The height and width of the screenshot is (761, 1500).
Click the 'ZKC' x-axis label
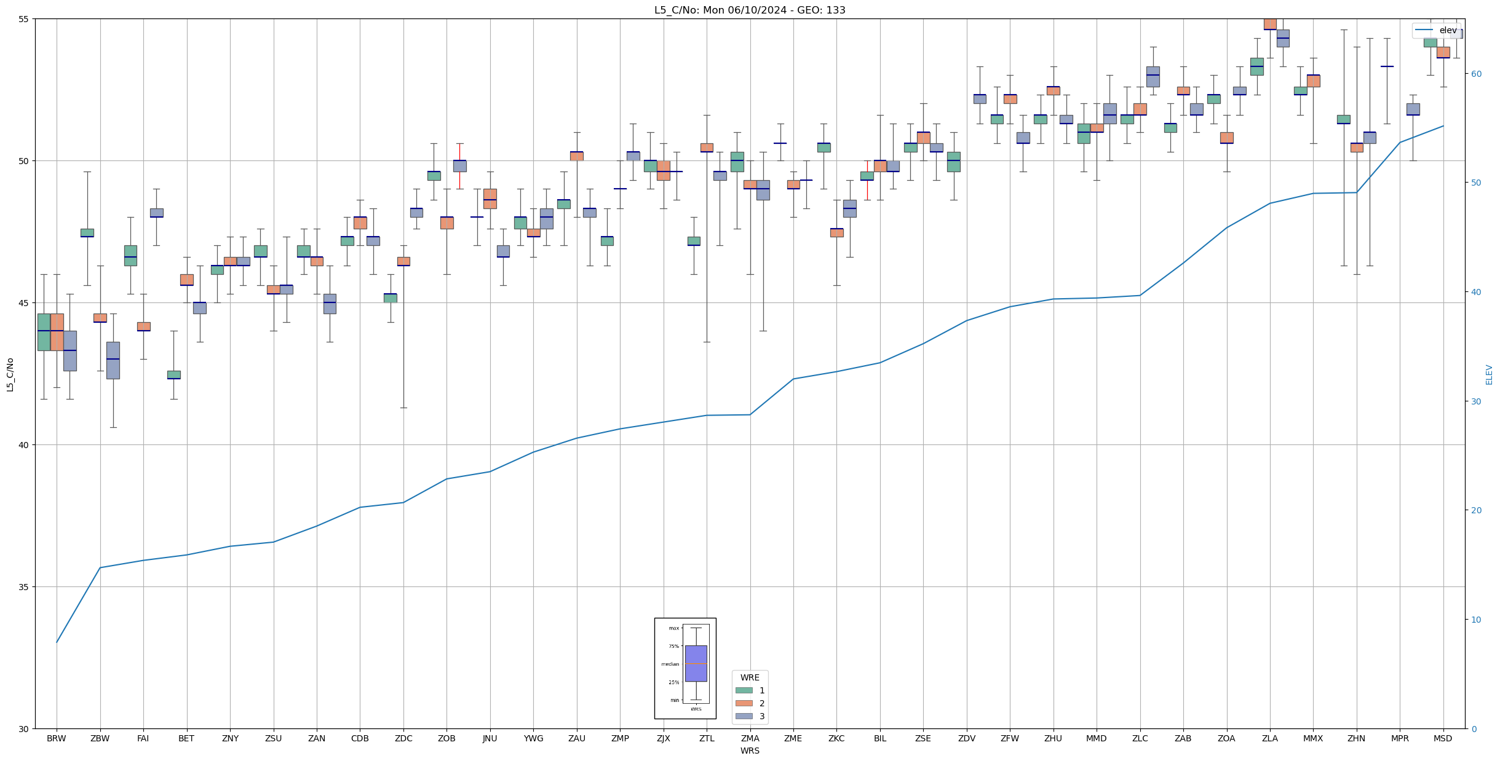tap(836, 738)
